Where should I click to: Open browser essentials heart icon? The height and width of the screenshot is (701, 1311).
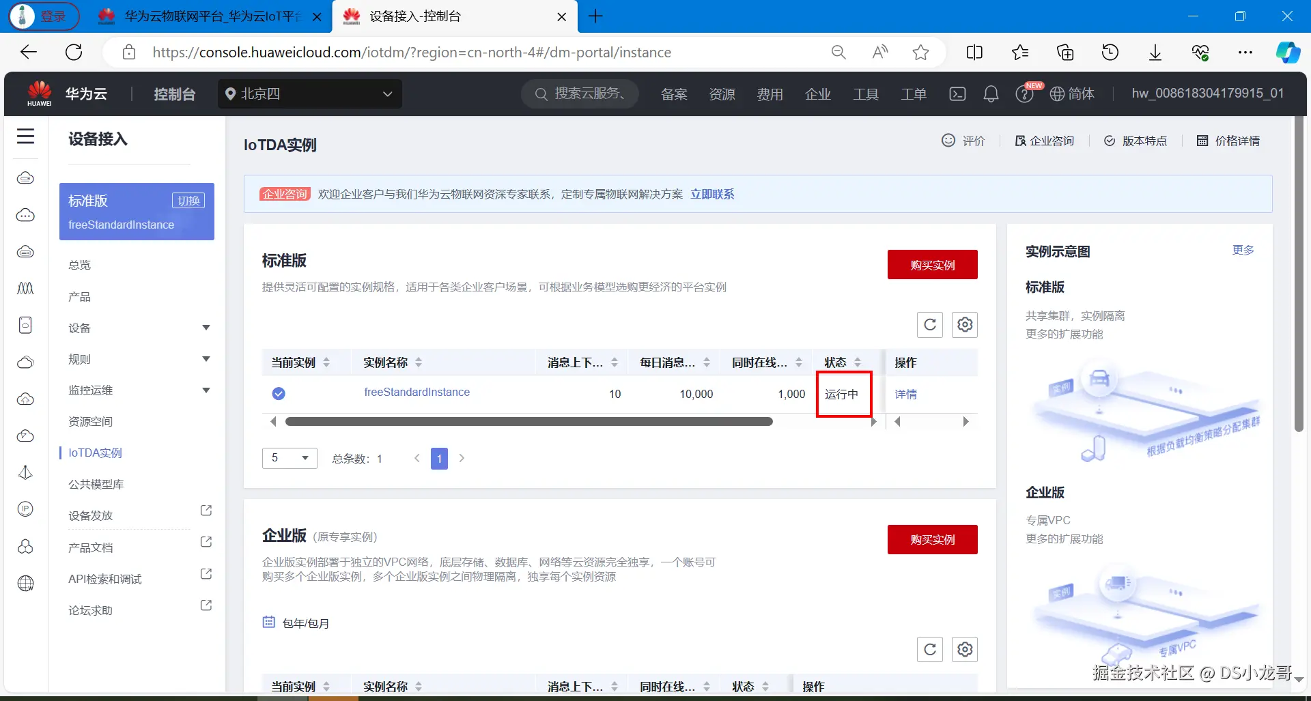[x=1200, y=53]
